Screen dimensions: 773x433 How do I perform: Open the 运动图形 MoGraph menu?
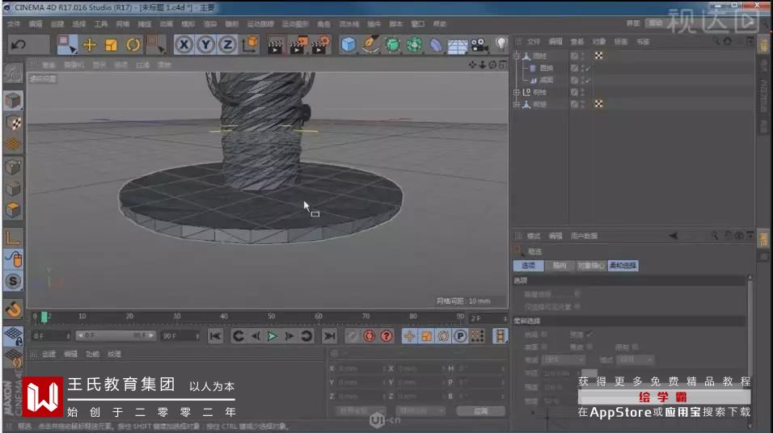tap(295, 24)
